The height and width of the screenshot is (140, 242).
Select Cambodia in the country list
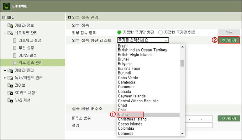point(126,82)
